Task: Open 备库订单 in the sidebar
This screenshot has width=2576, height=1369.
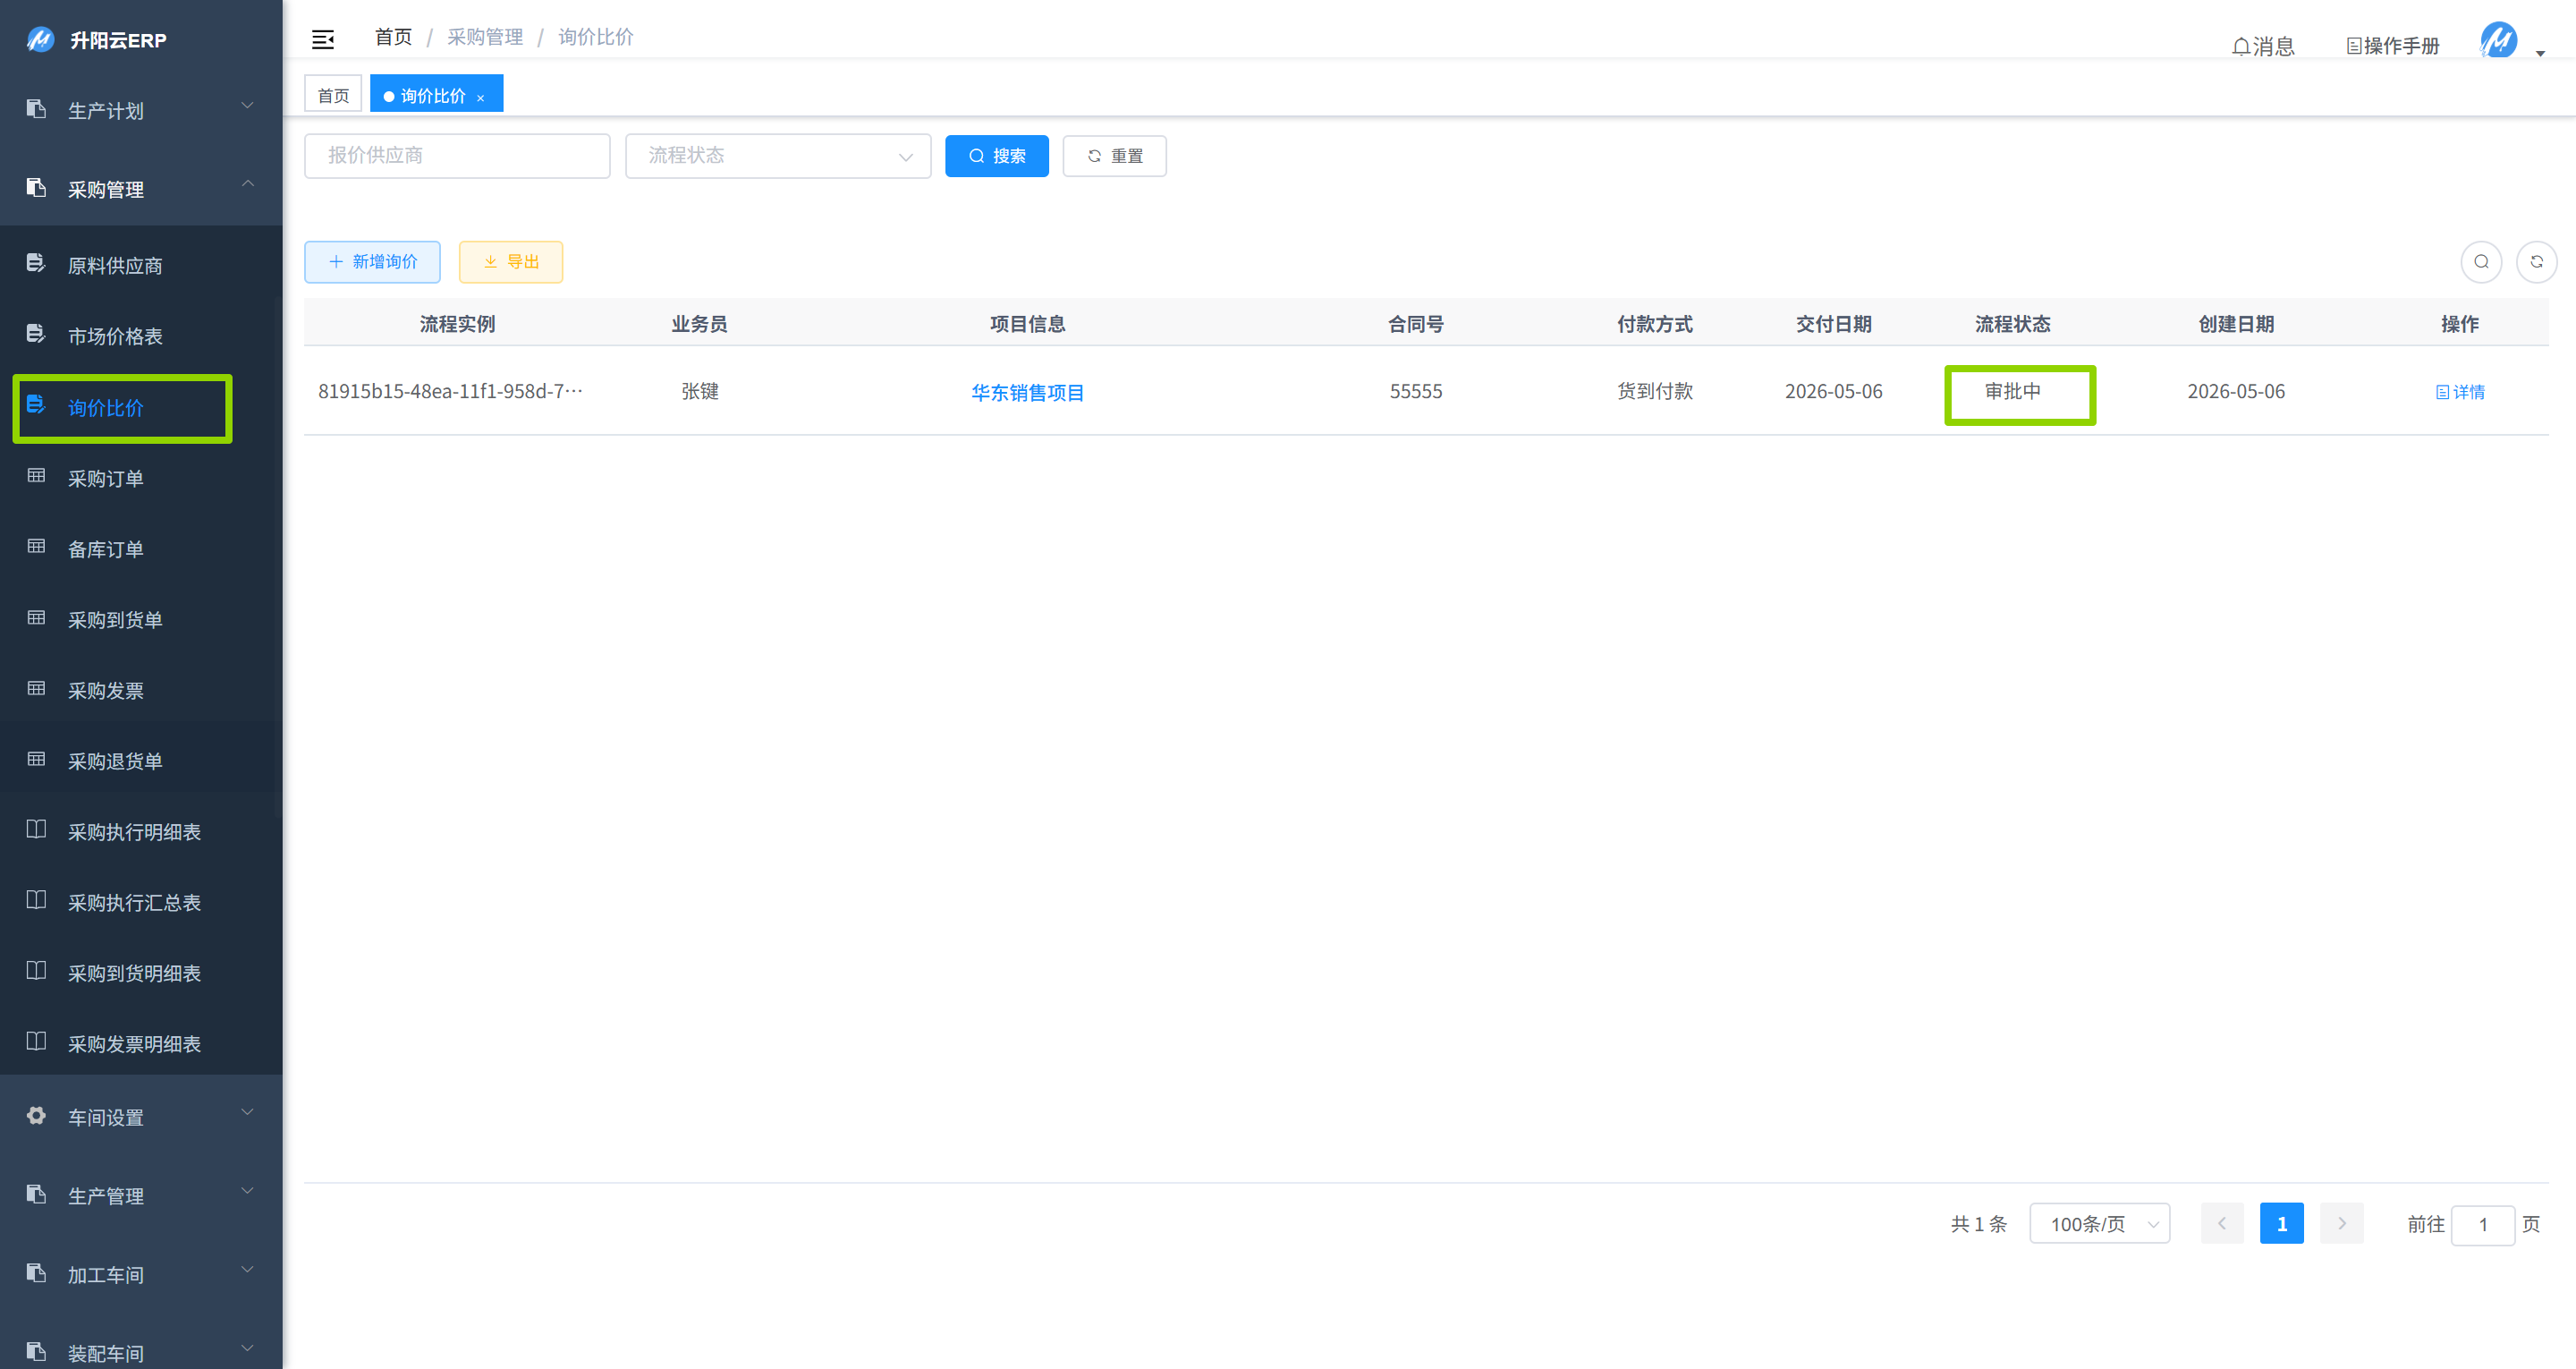Action: click(141, 548)
